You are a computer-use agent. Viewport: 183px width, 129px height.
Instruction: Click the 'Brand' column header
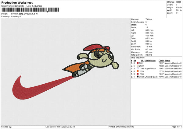click(167, 61)
